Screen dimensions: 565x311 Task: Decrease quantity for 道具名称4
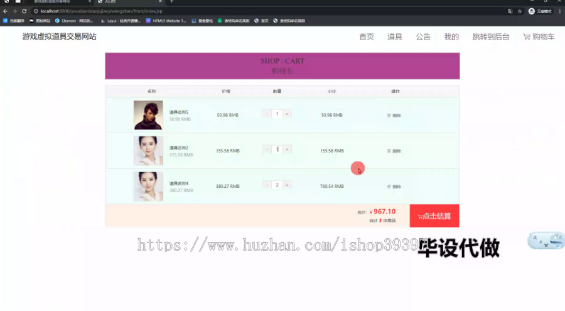267,185
